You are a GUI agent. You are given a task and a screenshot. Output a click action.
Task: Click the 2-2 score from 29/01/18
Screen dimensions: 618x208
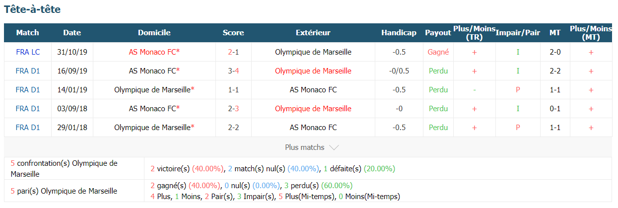[233, 127]
